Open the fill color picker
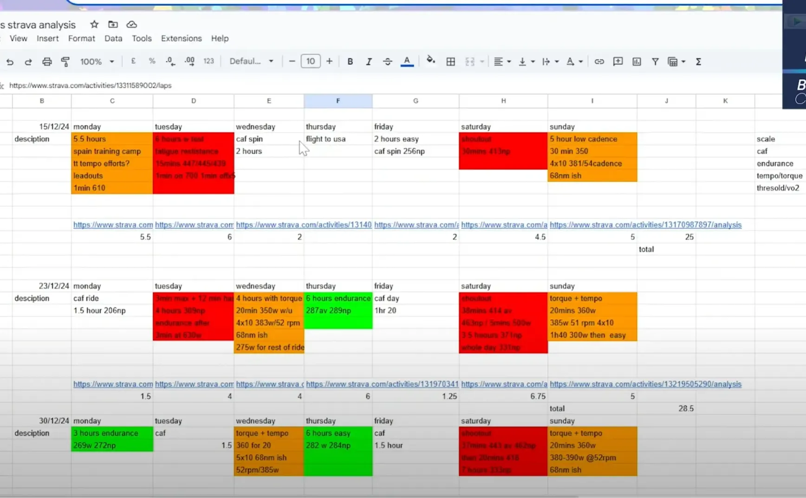 (431, 60)
